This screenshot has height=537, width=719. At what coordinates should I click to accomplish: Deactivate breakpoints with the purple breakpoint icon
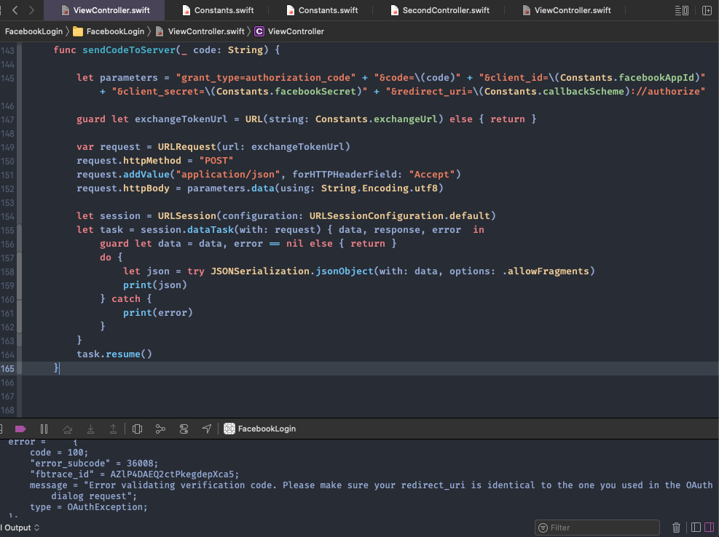20,429
